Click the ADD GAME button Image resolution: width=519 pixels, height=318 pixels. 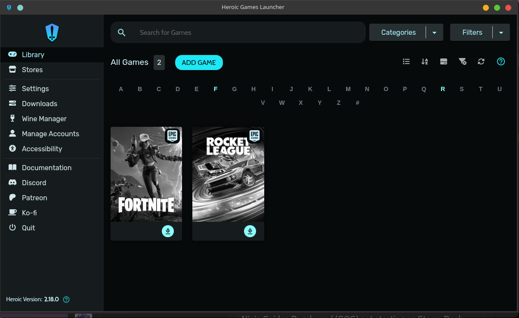199,62
